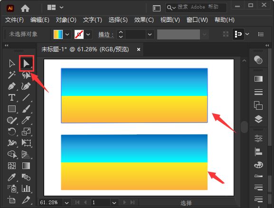The height and width of the screenshot is (208, 274).
Task: Go to Illustrator home screen
Action: (x=25, y=8)
